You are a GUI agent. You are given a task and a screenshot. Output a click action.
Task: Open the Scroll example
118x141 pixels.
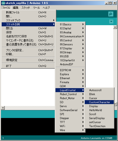[x=99, y=114]
